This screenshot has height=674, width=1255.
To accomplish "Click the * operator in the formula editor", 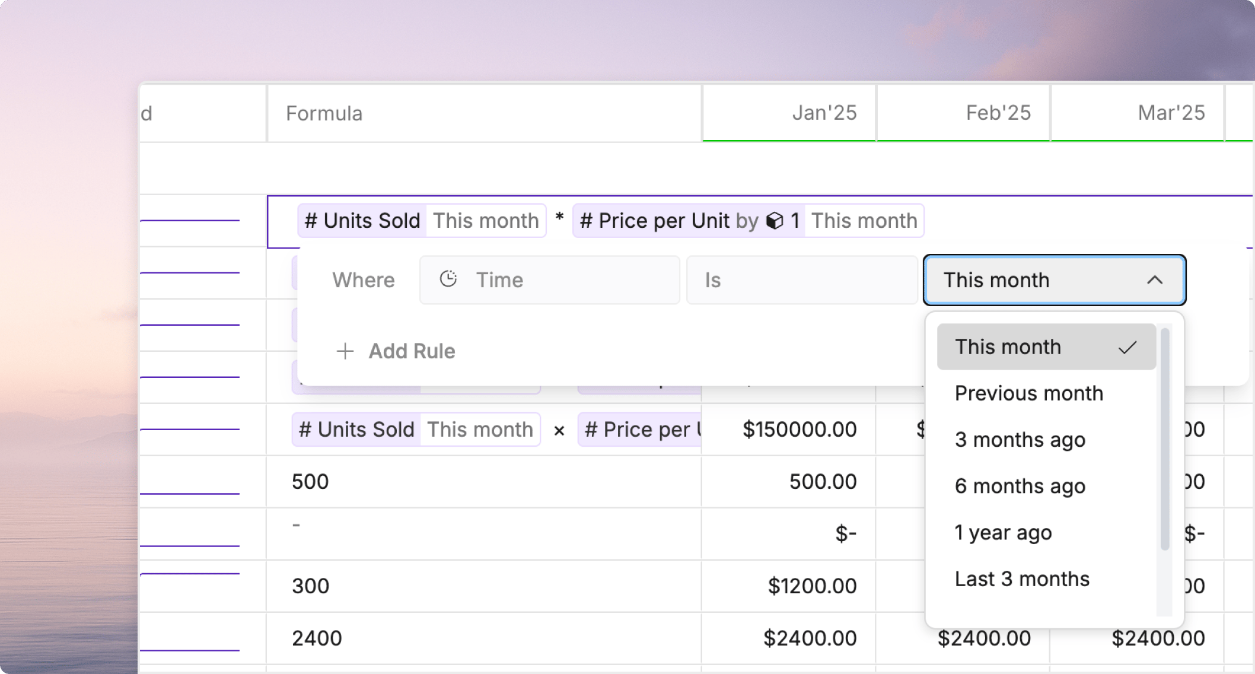I will tap(559, 218).
